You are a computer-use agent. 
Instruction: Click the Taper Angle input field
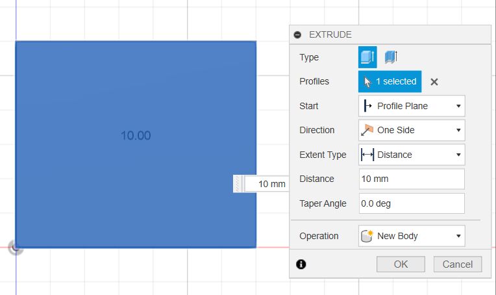click(x=412, y=203)
